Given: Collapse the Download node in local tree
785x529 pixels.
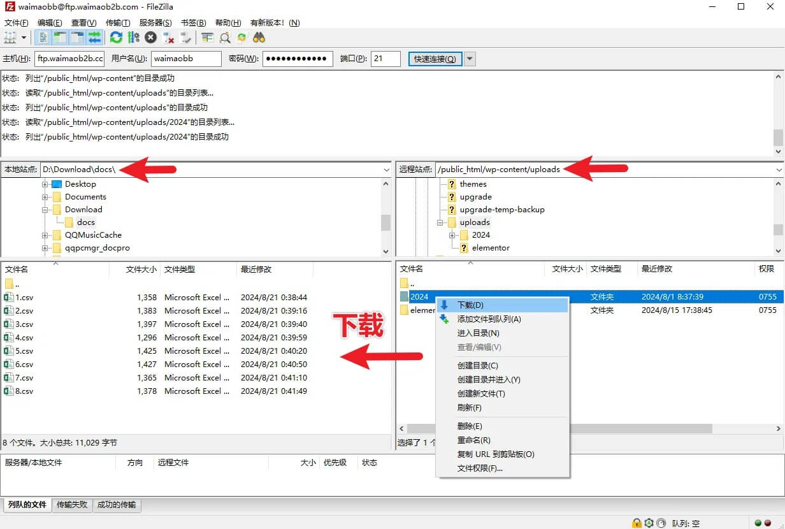Looking at the screenshot, I should tap(45, 210).
